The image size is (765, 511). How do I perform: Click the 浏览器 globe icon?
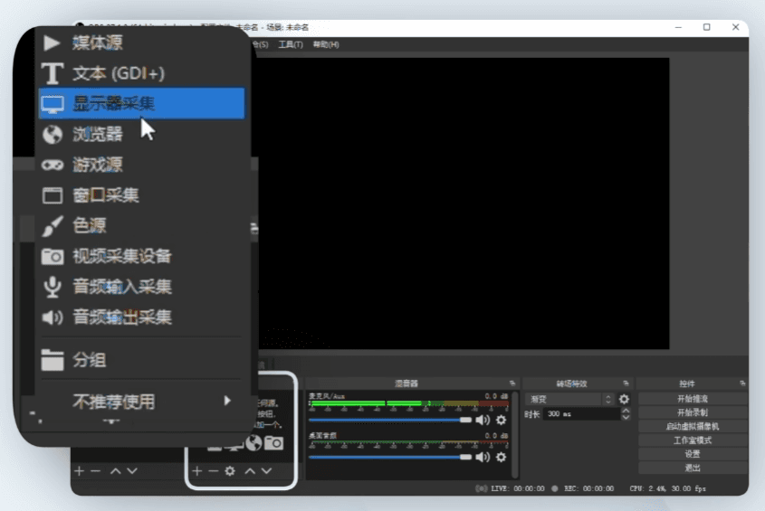tap(53, 135)
